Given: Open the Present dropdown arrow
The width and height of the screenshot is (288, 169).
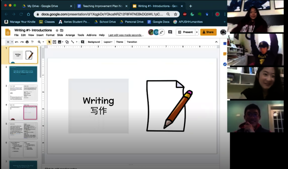Looking at the screenshot, I should click(197, 32).
